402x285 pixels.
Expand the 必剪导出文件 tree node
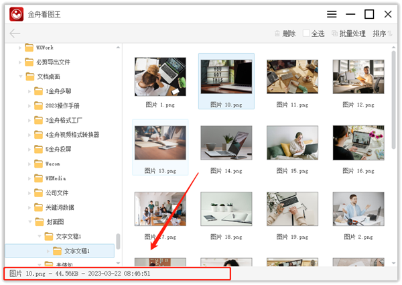[x=19, y=62]
